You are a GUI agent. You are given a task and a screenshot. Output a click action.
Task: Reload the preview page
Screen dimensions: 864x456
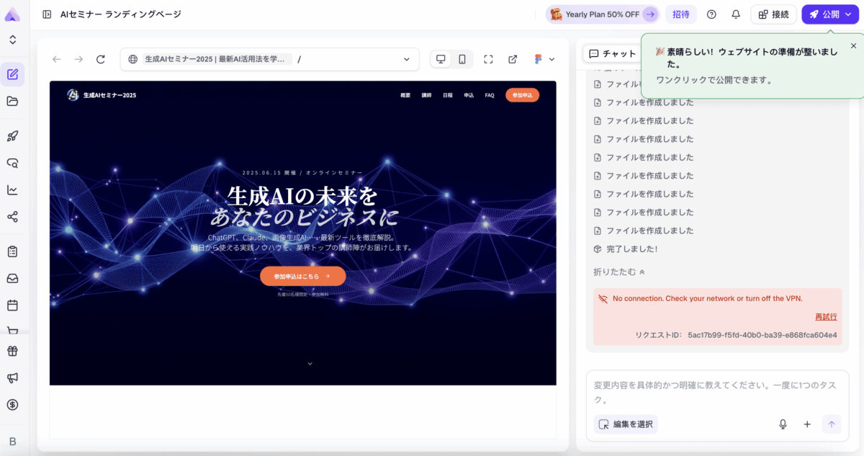[x=101, y=59]
